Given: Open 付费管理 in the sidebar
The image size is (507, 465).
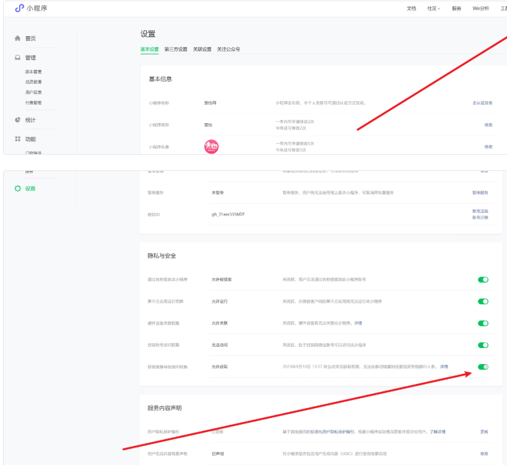Looking at the screenshot, I should click(33, 103).
